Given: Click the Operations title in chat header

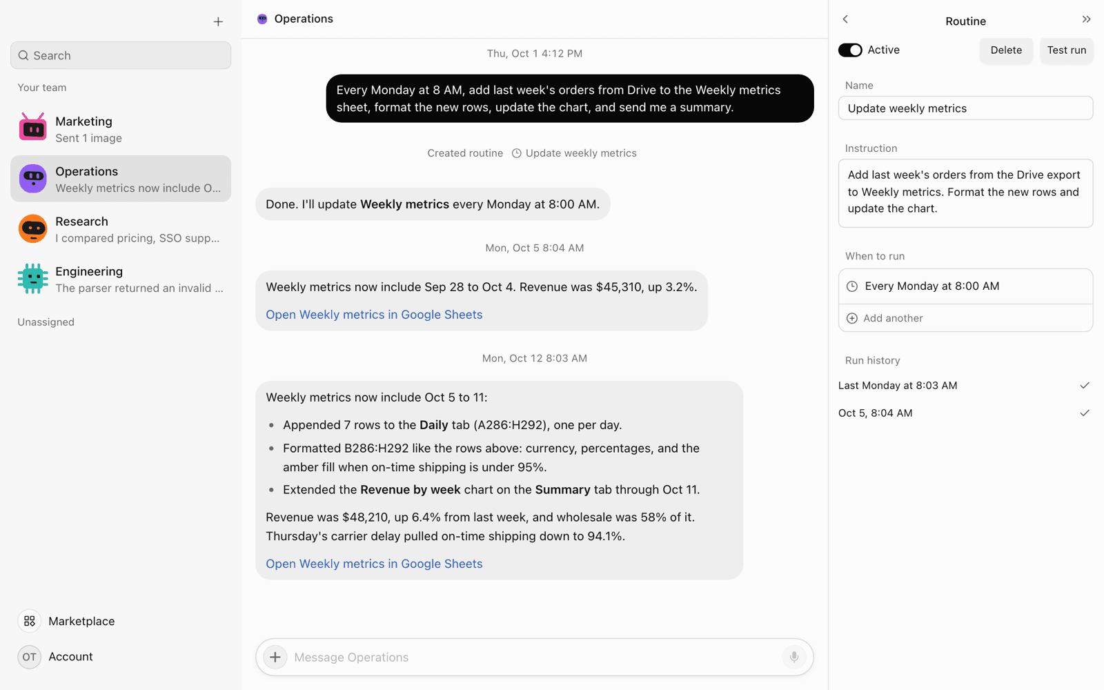Looking at the screenshot, I should click(304, 19).
